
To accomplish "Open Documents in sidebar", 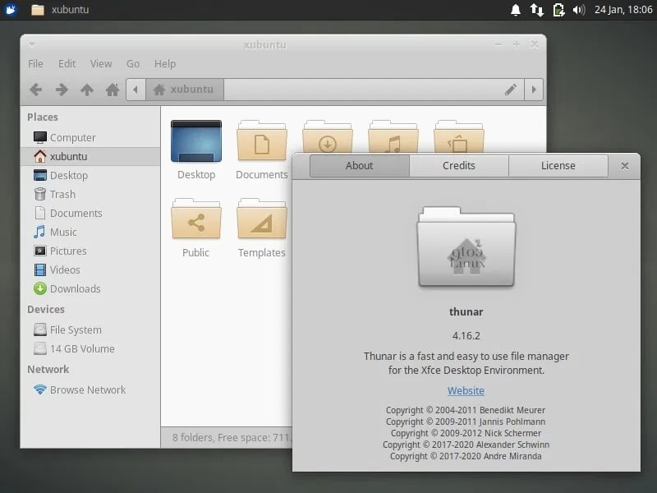I will pos(90,213).
